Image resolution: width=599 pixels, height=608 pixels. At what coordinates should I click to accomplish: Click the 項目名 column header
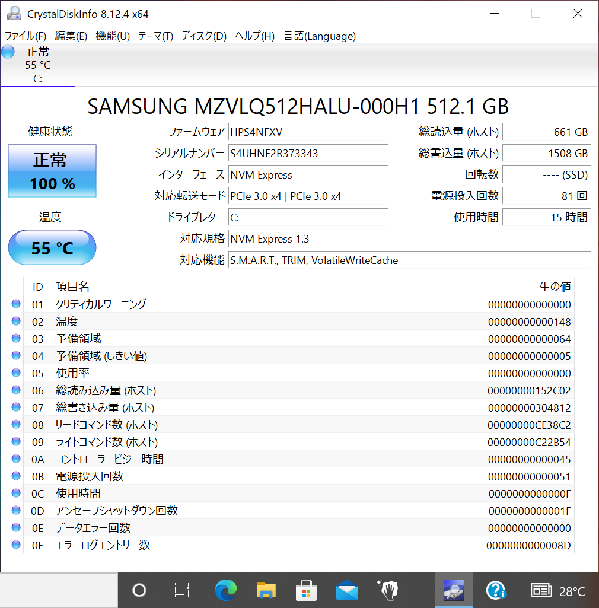point(251,287)
